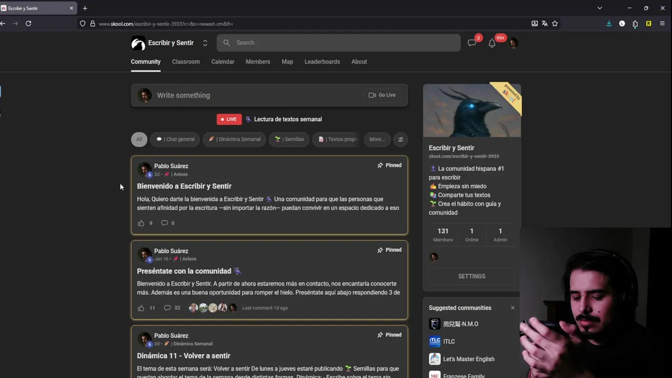Click 'Last comment 1d ago' text
672x378 pixels.
(265, 308)
